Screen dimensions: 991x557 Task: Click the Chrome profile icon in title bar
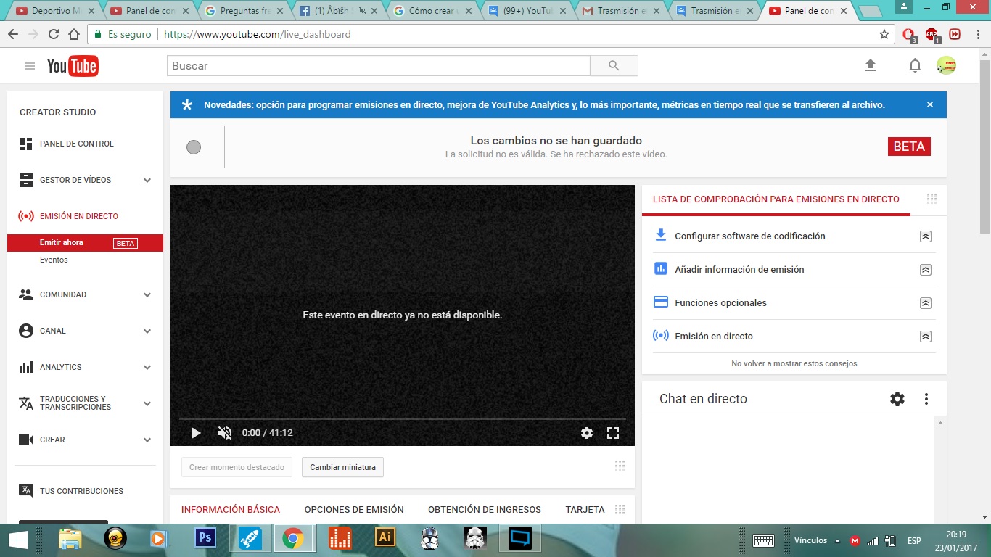pyautogui.click(x=905, y=7)
